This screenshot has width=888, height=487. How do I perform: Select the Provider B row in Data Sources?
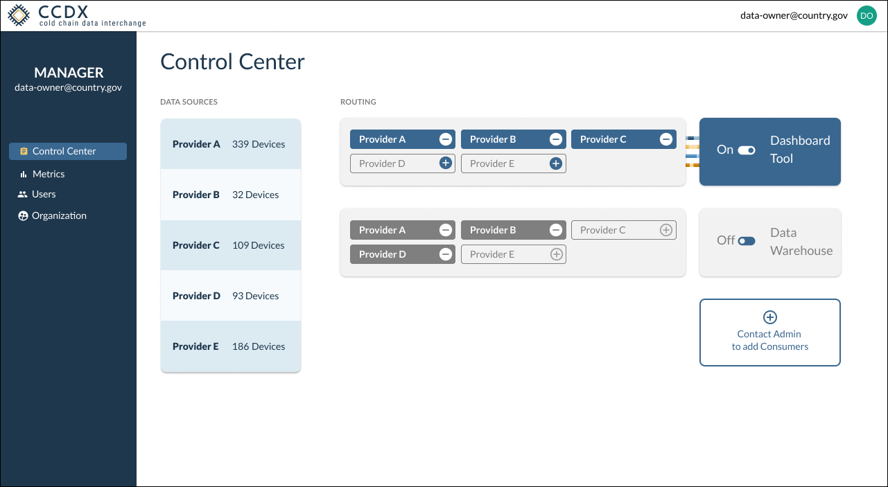click(230, 195)
